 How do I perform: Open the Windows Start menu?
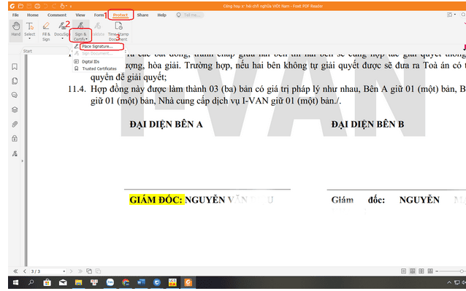pos(16,283)
